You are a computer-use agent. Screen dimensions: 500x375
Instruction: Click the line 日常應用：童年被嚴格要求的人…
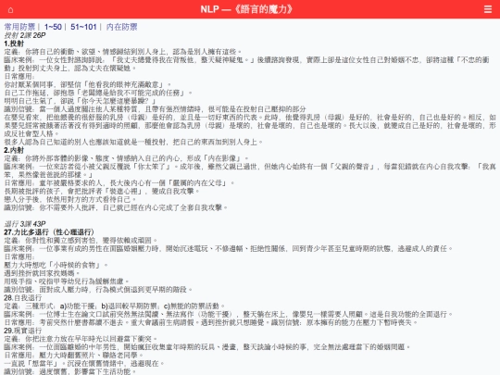(119, 183)
